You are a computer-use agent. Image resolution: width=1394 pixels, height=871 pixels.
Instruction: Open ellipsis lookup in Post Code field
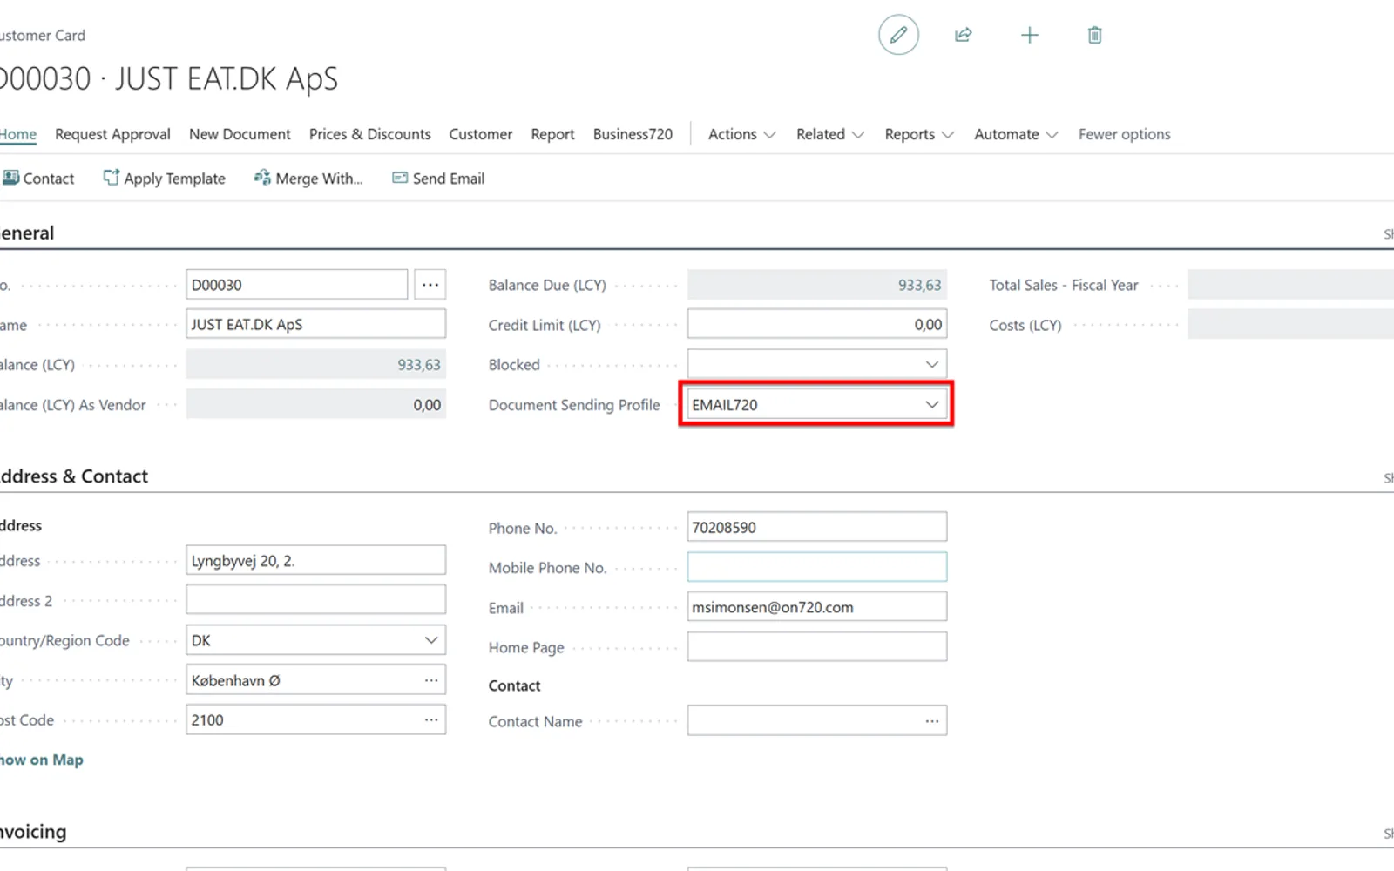431,720
